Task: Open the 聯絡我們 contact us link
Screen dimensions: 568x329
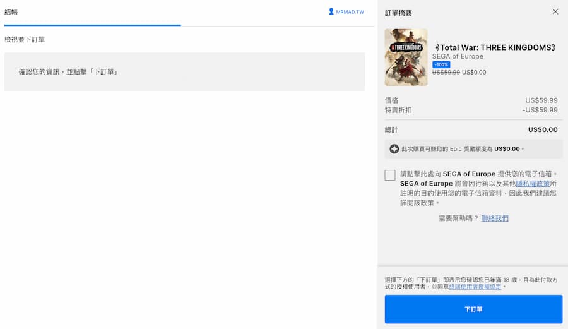Action: (x=495, y=218)
